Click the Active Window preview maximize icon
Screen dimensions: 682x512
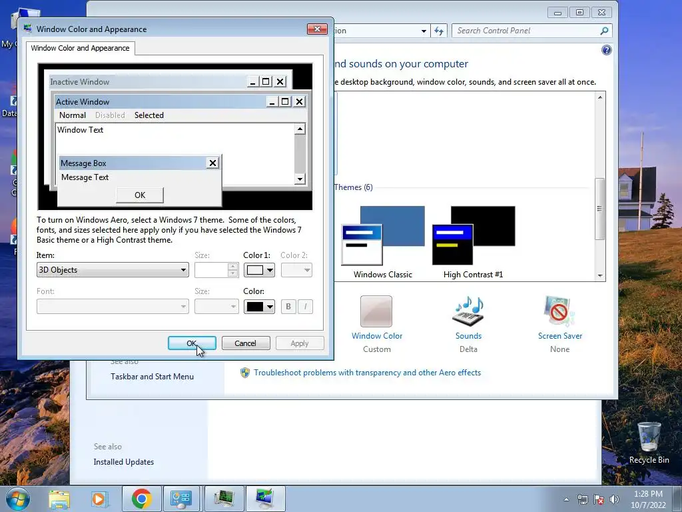click(285, 101)
